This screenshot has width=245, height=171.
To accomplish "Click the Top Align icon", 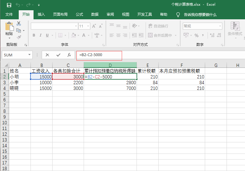I will [111, 26].
